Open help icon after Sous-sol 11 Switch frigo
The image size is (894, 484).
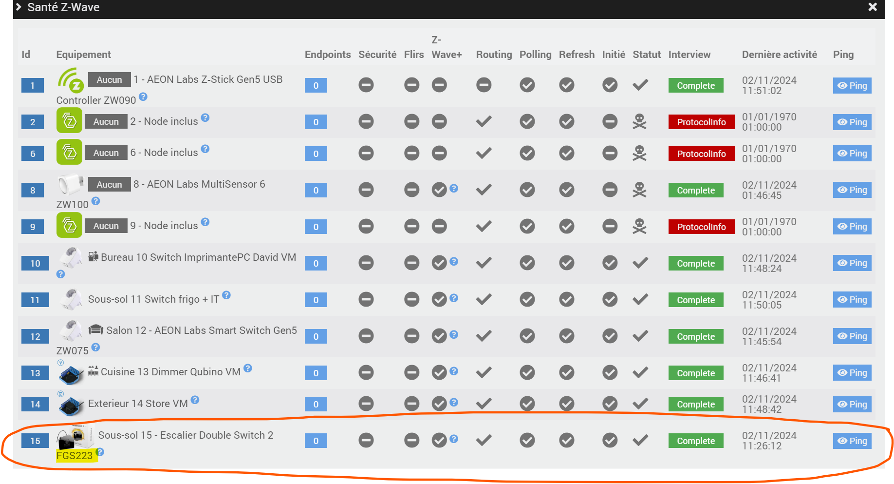tap(226, 295)
